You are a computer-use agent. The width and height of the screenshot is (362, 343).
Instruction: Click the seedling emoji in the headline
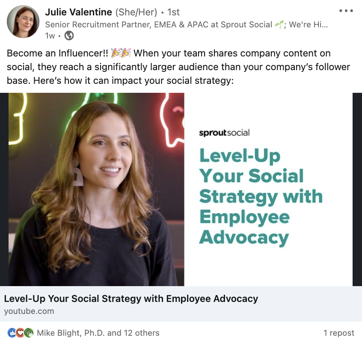click(279, 24)
